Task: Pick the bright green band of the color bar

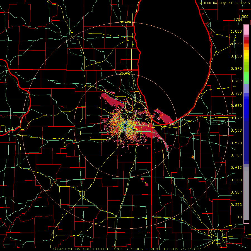Action: [246, 76]
